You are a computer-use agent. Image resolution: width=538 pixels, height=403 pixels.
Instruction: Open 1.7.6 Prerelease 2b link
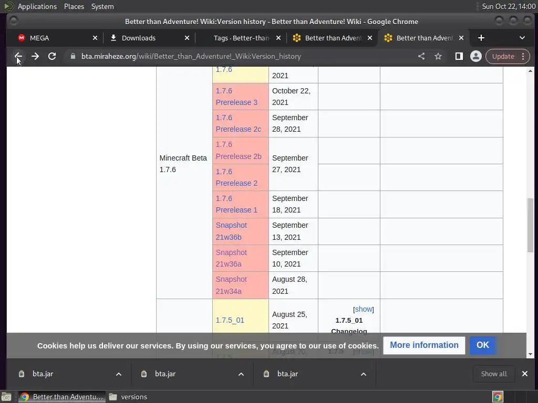[239, 151]
